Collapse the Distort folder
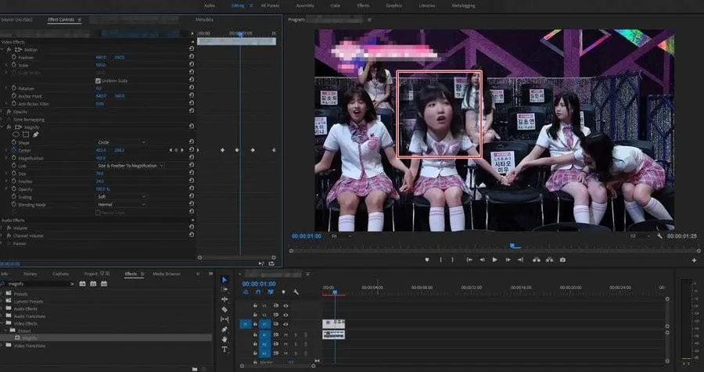This screenshot has height=372, width=704. 6,331
